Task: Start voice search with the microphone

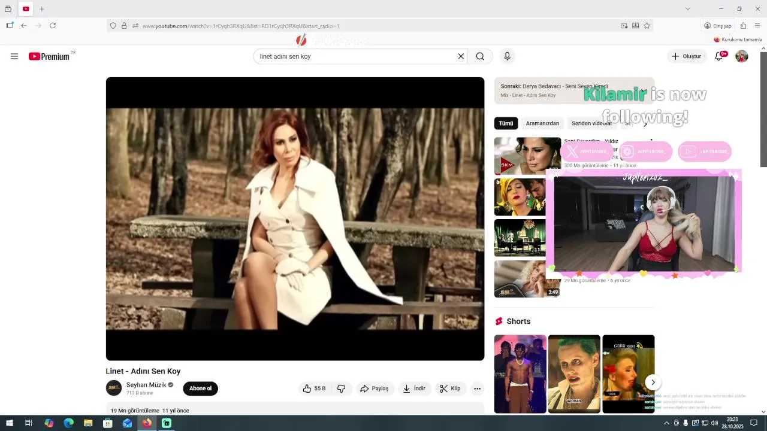Action: point(507,56)
